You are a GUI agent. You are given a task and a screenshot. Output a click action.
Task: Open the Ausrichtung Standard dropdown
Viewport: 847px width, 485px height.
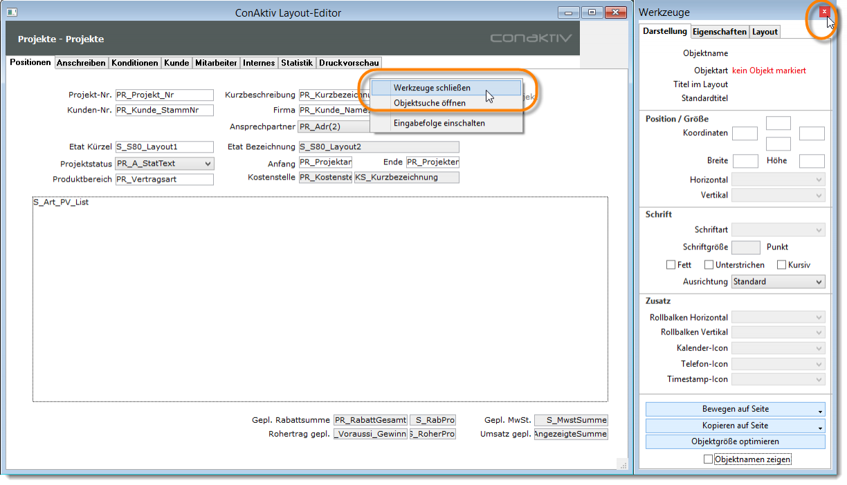click(778, 282)
